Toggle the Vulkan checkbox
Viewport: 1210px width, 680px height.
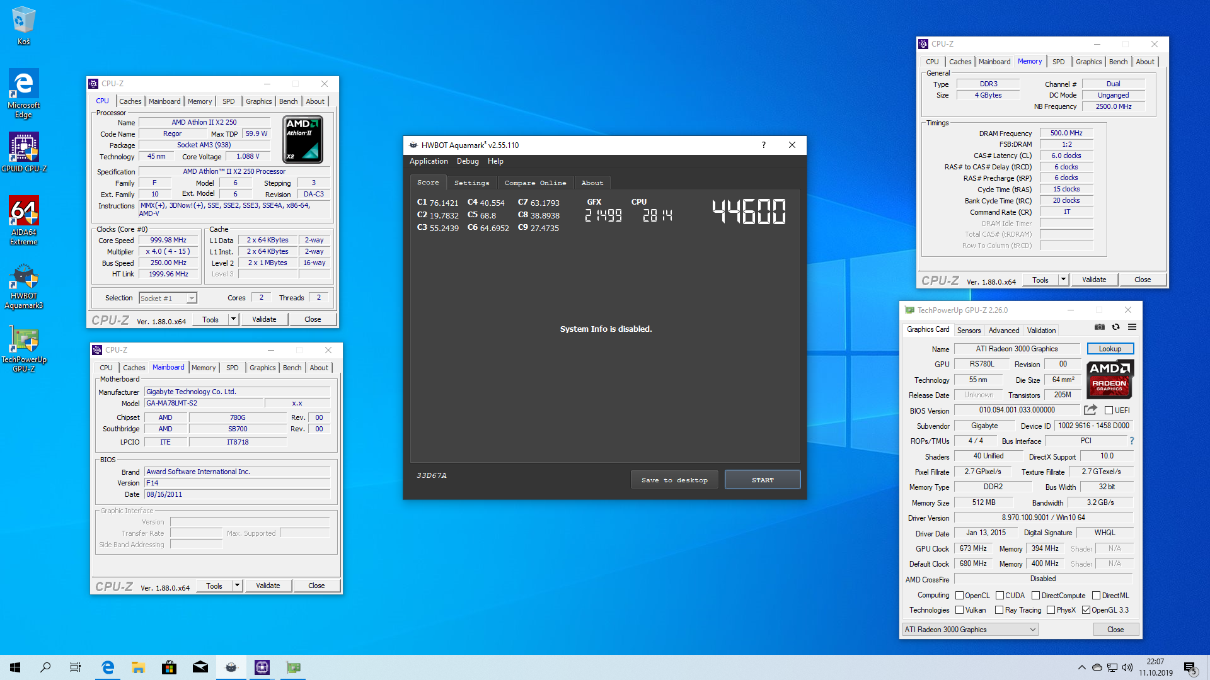[x=960, y=610]
